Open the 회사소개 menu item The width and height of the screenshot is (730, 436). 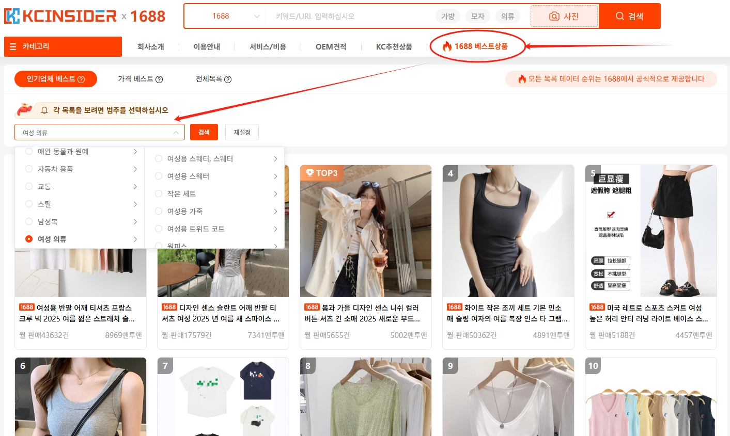point(151,47)
